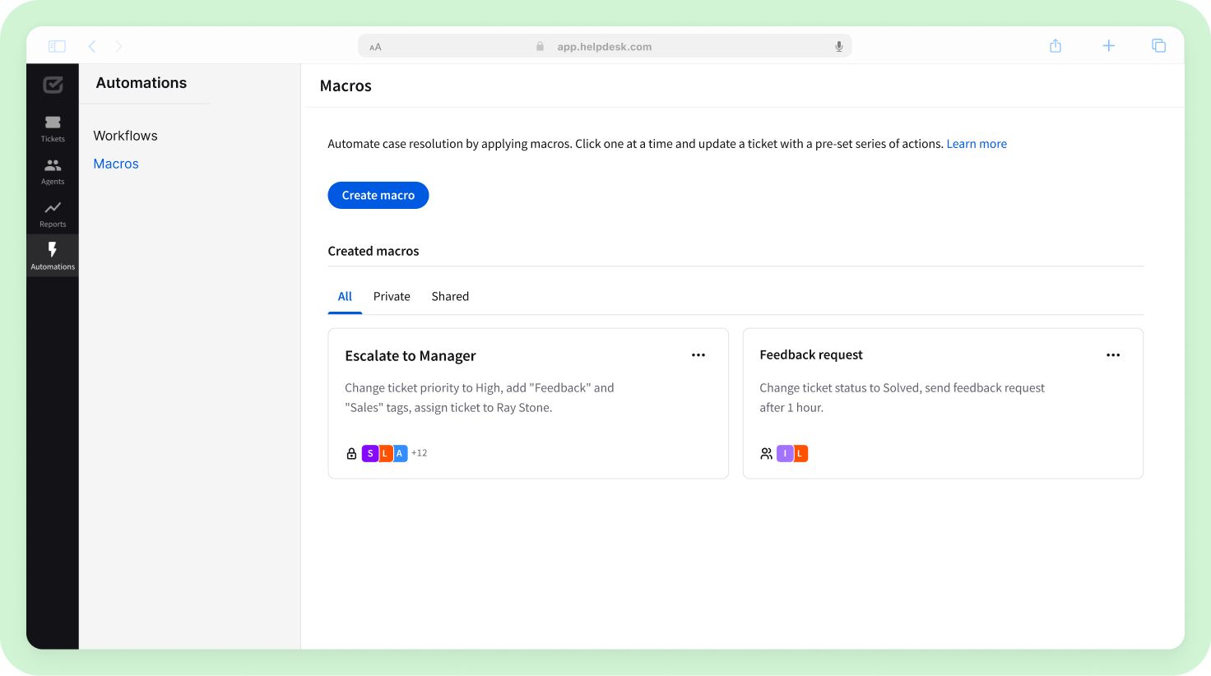Open the Tickets section in the sidebar
This screenshot has height=676, width=1211.
(x=52, y=130)
